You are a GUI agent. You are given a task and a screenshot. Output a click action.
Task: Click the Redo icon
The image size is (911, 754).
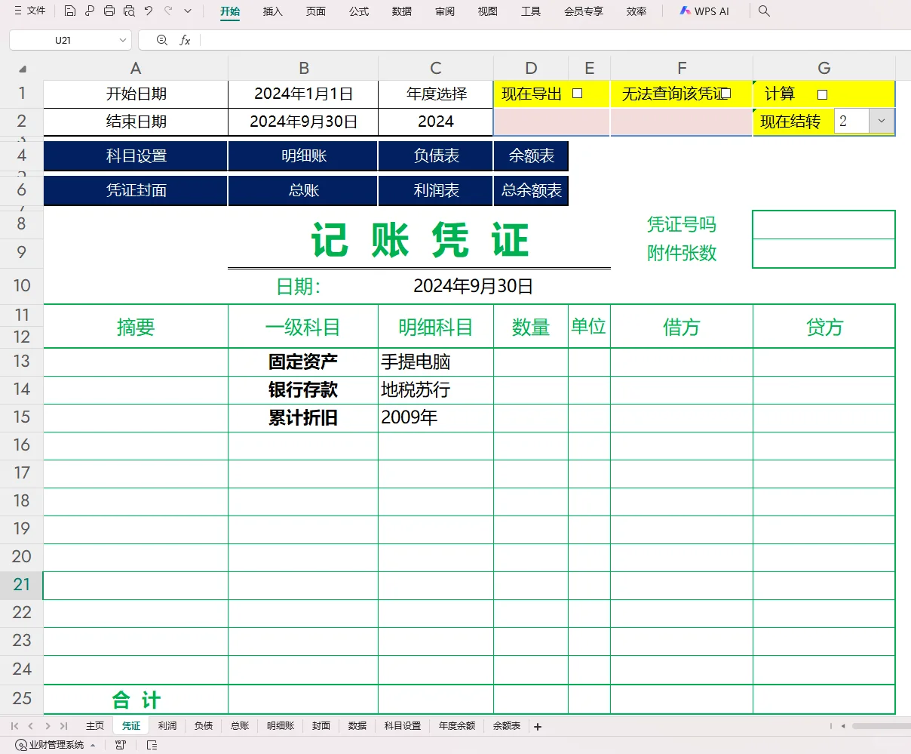tap(167, 11)
